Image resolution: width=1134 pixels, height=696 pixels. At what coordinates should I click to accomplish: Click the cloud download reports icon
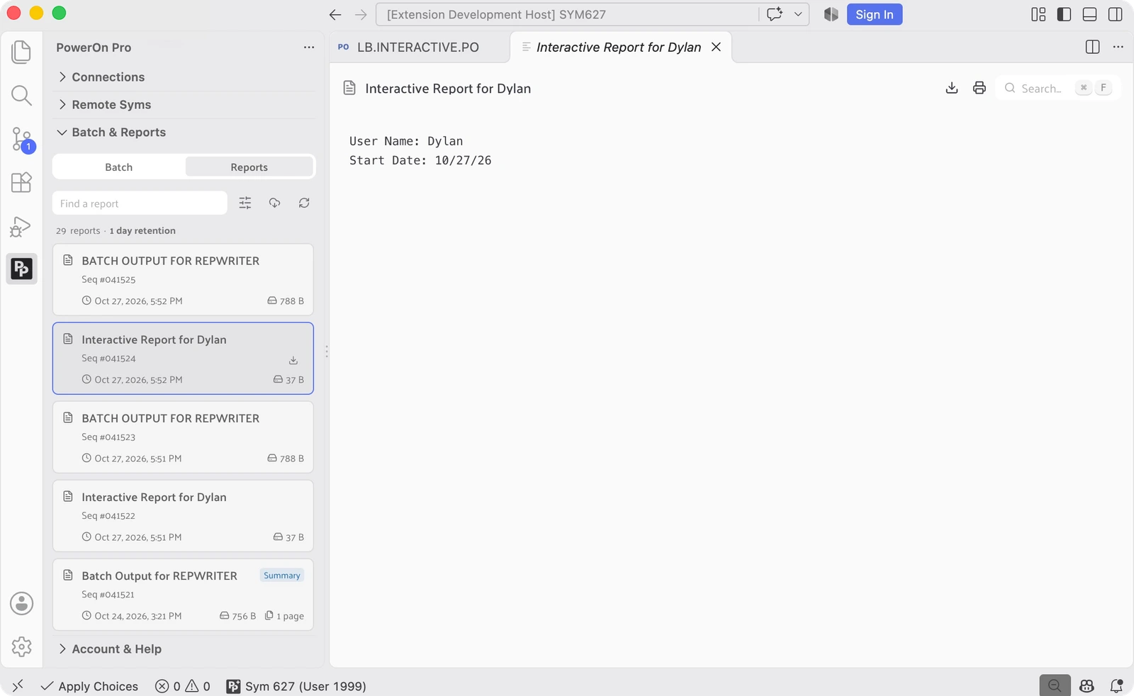coord(275,203)
